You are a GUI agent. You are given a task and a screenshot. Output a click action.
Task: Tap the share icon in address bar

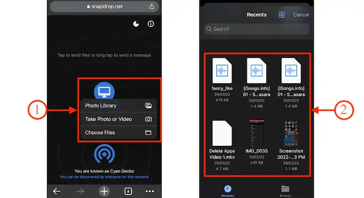[151, 6]
